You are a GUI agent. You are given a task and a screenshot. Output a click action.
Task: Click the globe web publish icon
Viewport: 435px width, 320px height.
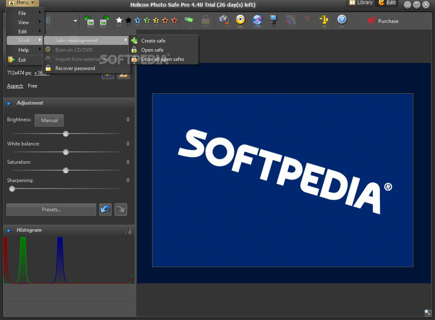[257, 20]
